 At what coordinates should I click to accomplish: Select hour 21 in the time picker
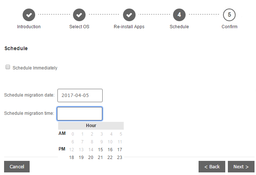pyautogui.click(x=100, y=158)
